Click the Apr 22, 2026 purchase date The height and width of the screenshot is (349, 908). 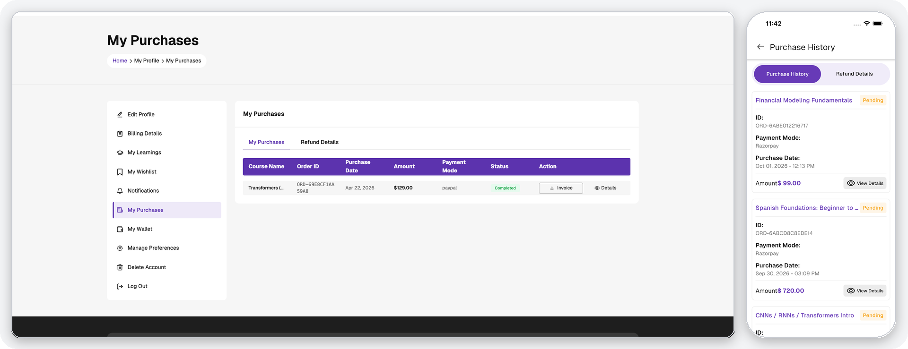point(360,188)
